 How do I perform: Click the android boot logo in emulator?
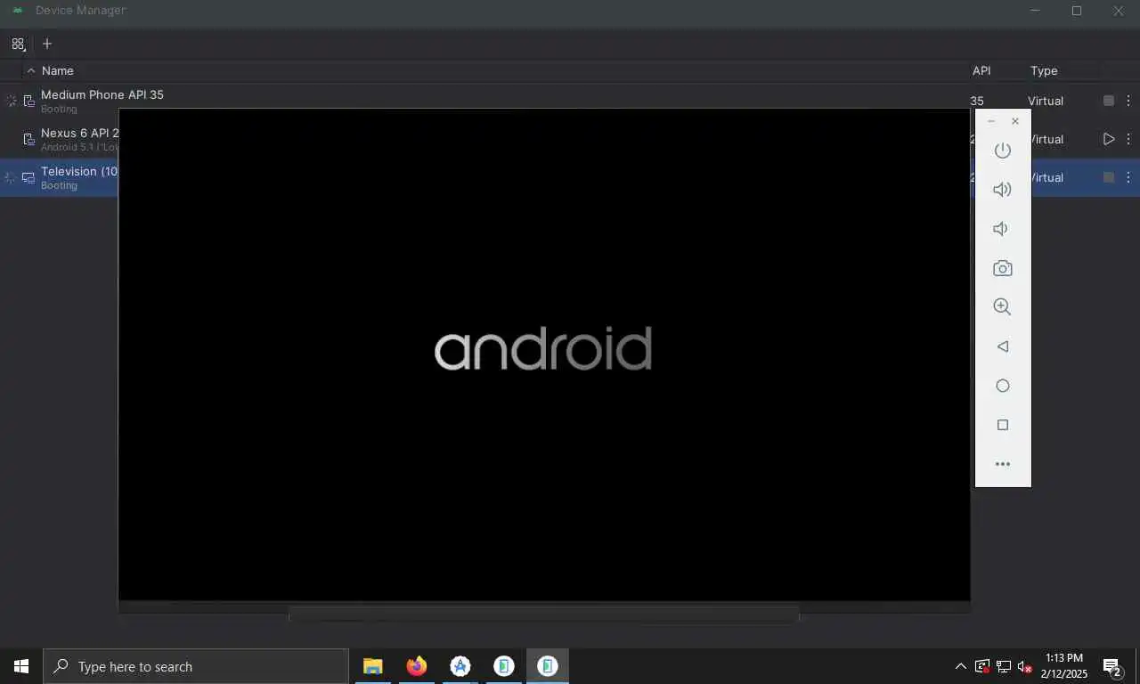click(x=543, y=348)
